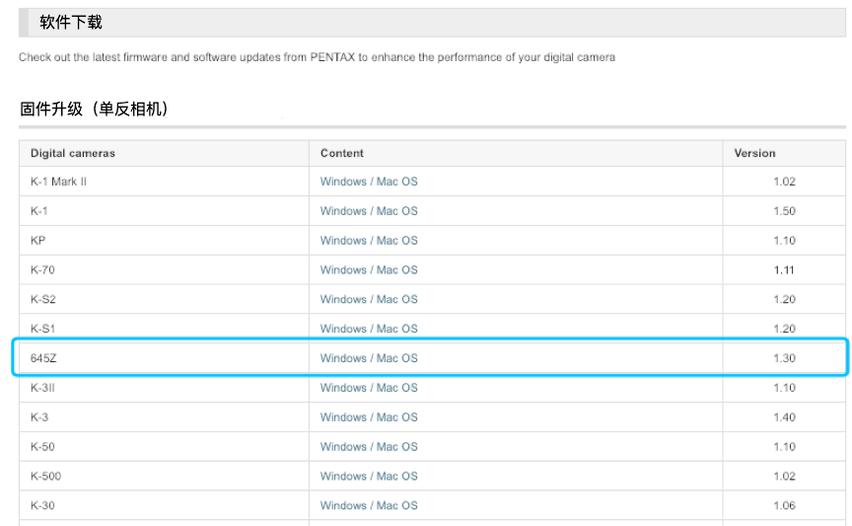Screen dimensions: 852x526
Task: Click version 1.11 in the K-70 row
Action: click(x=784, y=269)
